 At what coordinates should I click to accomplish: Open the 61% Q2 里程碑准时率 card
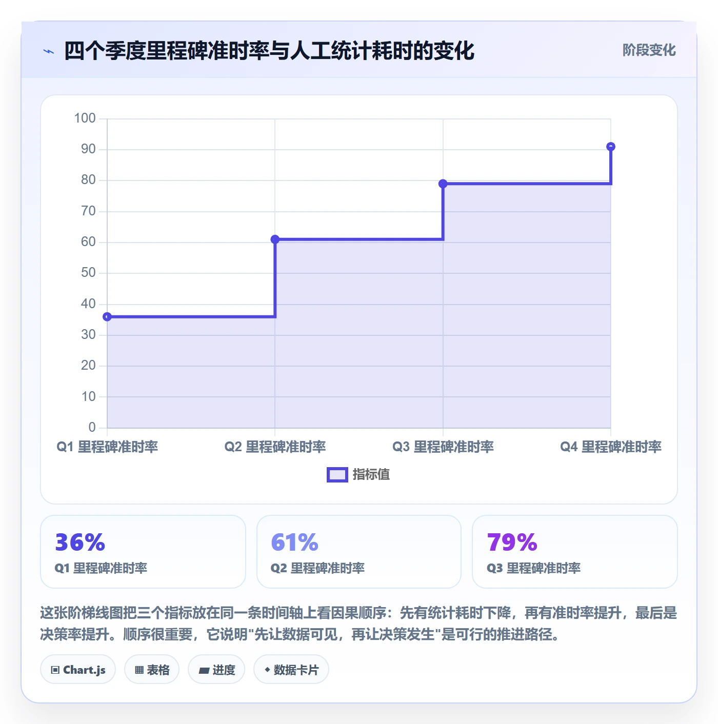(359, 552)
